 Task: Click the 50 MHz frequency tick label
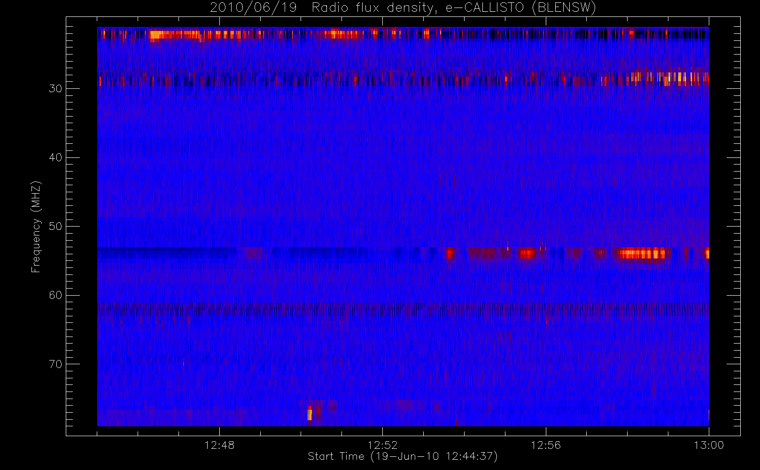55,227
